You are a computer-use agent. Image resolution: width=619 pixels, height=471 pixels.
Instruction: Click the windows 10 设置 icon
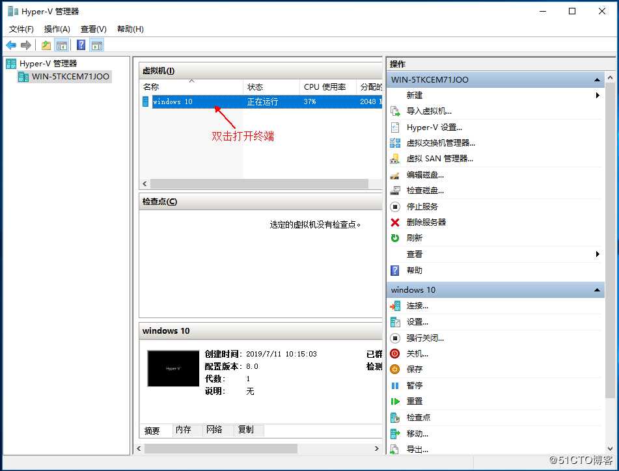(395, 322)
